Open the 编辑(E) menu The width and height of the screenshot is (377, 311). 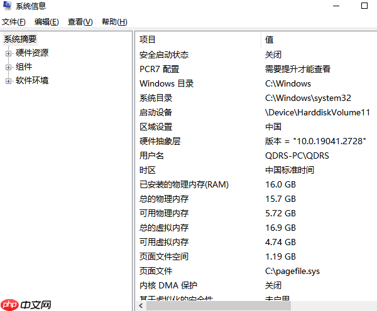point(46,22)
